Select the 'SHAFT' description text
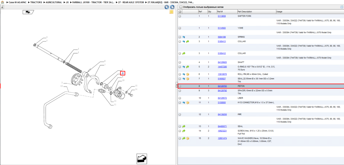The width and height of the screenshot is (344, 165). (x=241, y=62)
